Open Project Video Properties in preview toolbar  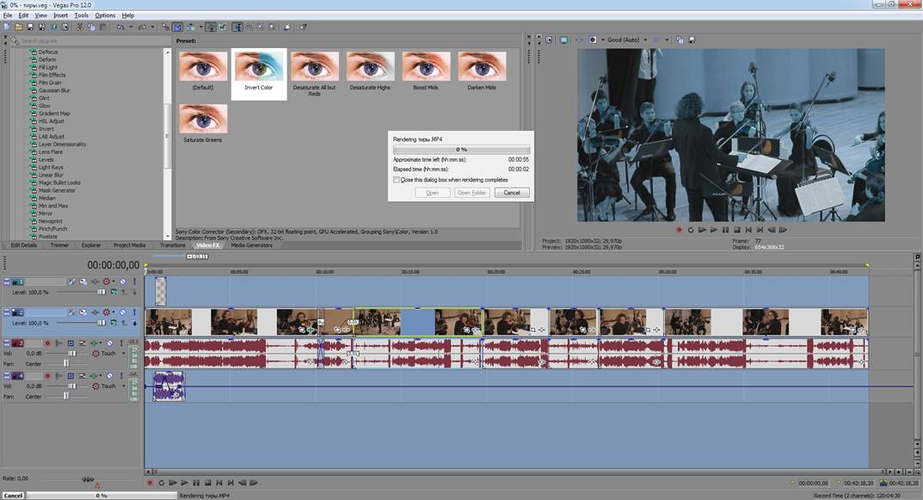(x=549, y=40)
